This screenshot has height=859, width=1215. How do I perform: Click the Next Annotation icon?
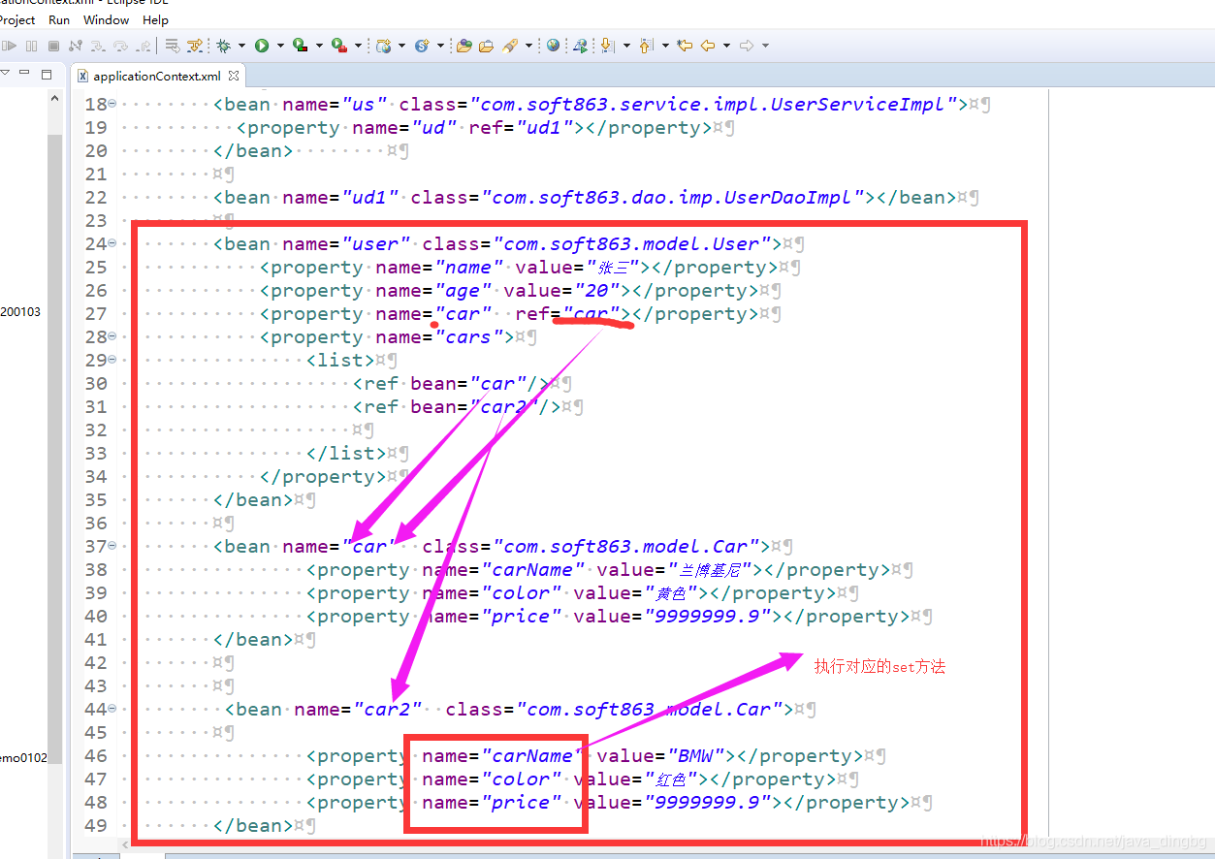[x=607, y=46]
